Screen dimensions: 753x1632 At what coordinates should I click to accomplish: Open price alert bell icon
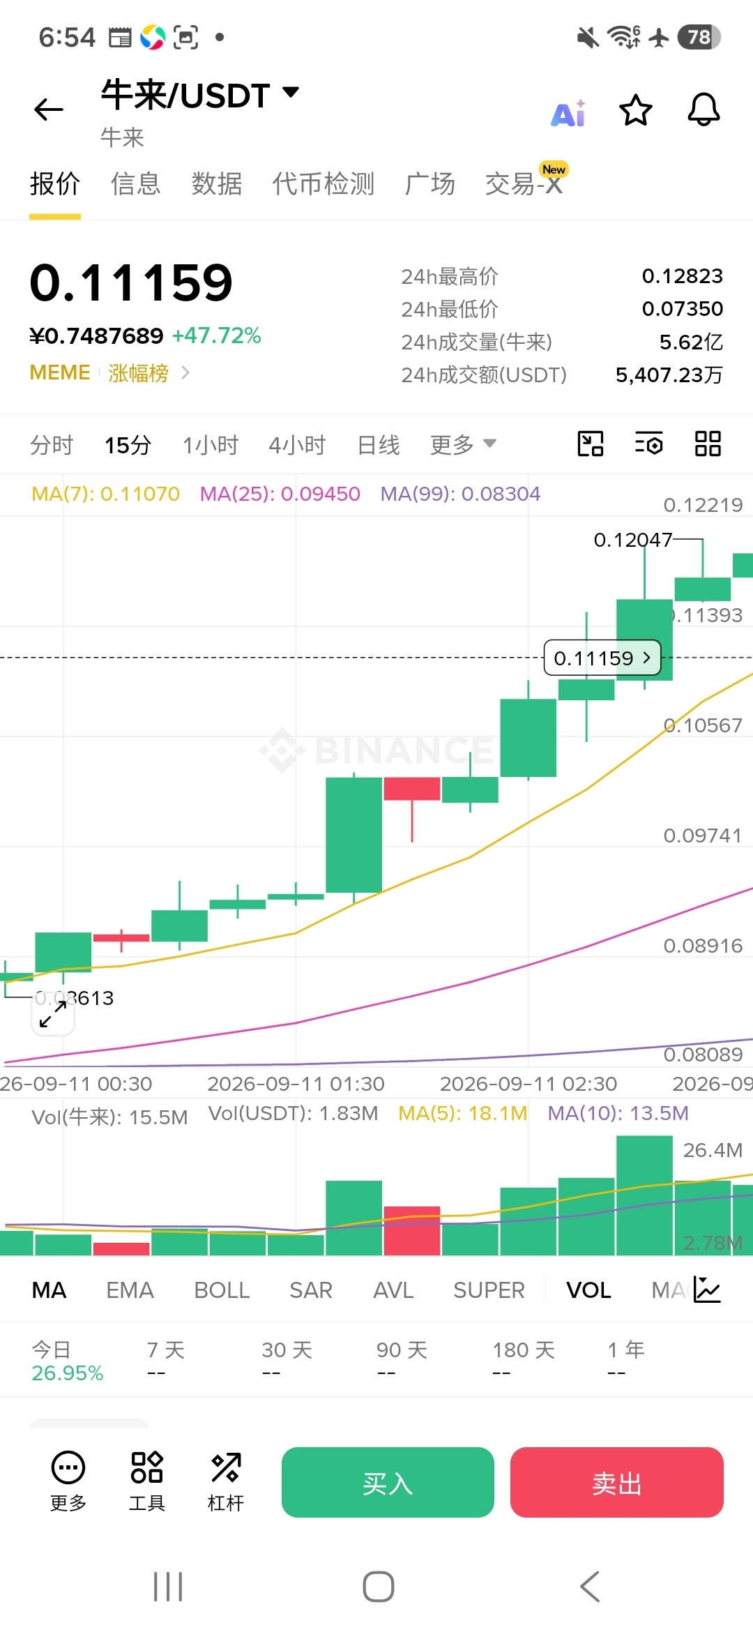703,110
